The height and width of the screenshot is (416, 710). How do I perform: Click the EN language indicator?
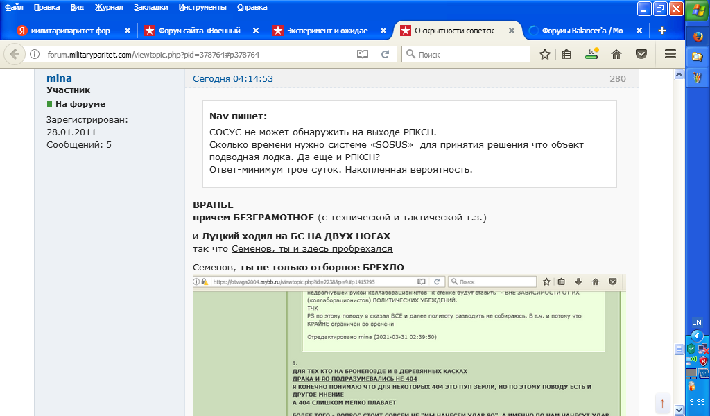(697, 323)
